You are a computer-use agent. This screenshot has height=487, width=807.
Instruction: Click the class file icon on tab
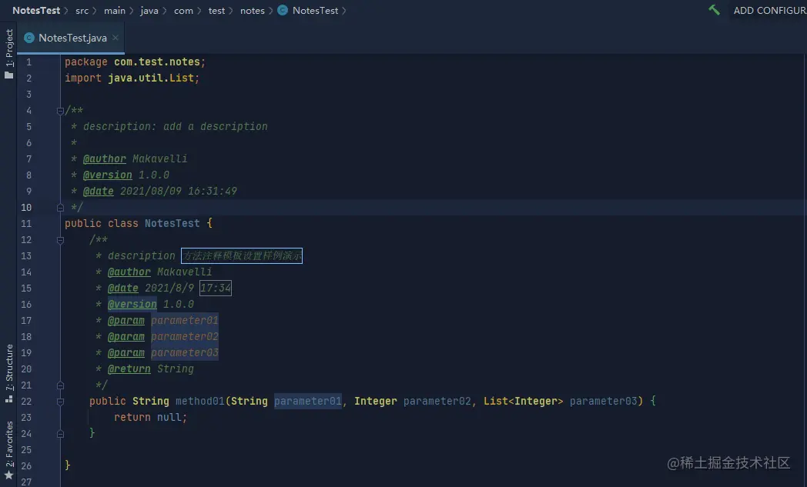29,38
